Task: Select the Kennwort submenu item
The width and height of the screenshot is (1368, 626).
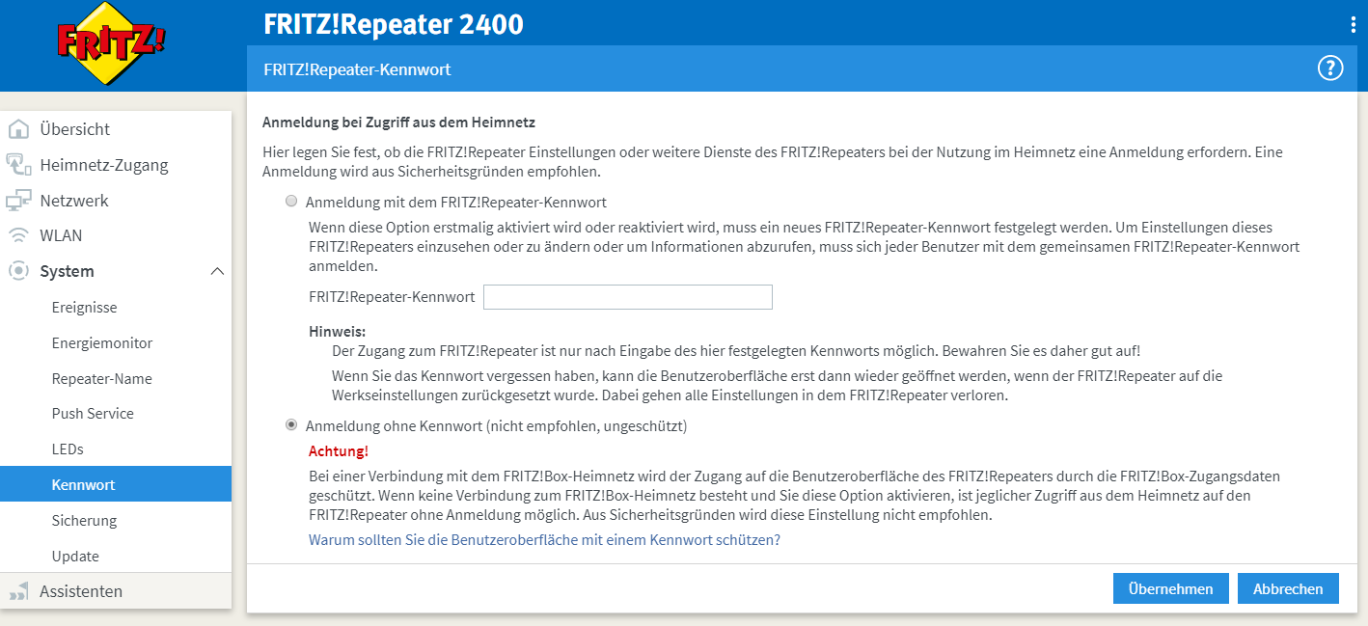Action: (x=116, y=484)
